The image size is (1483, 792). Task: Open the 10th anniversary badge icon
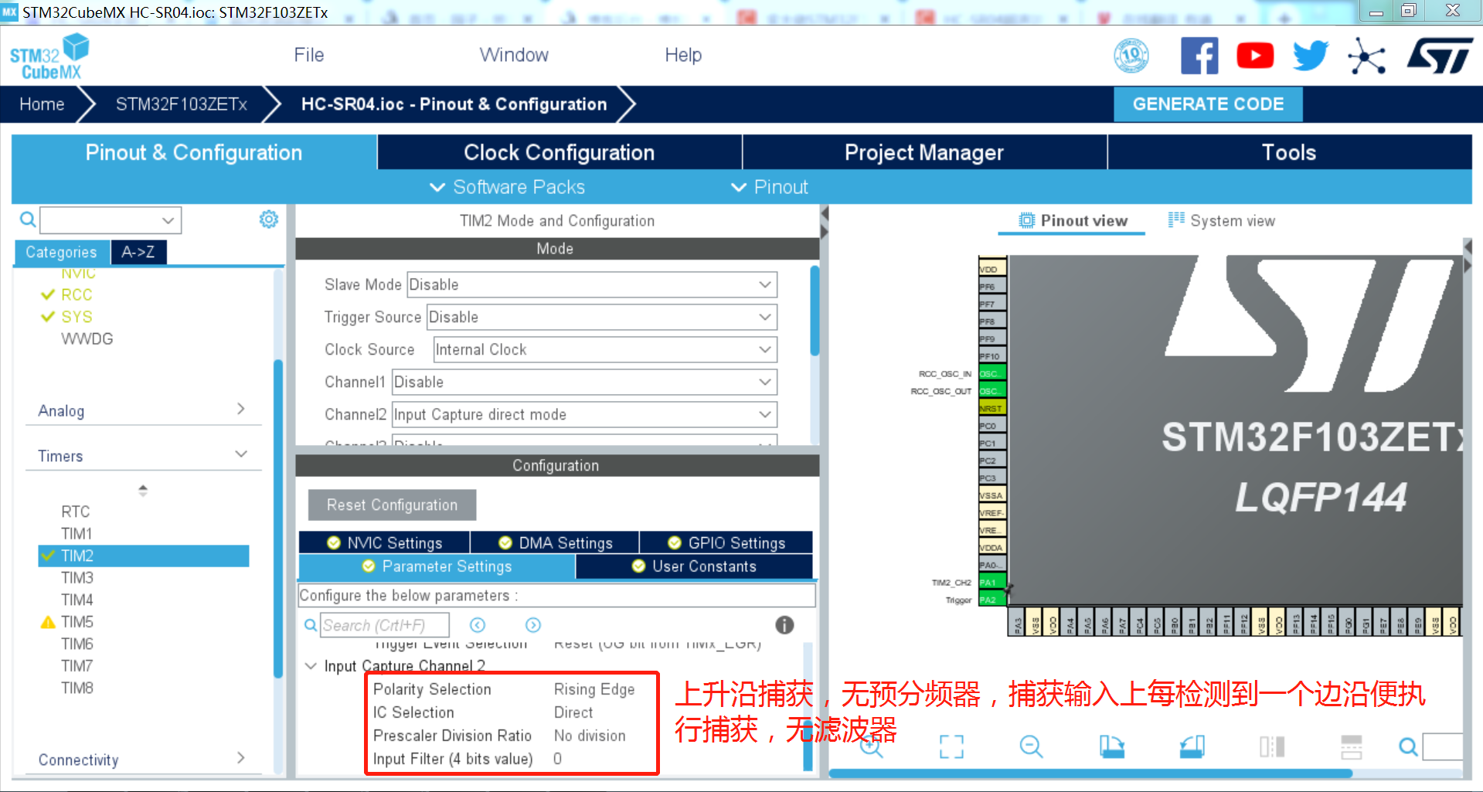1131,56
